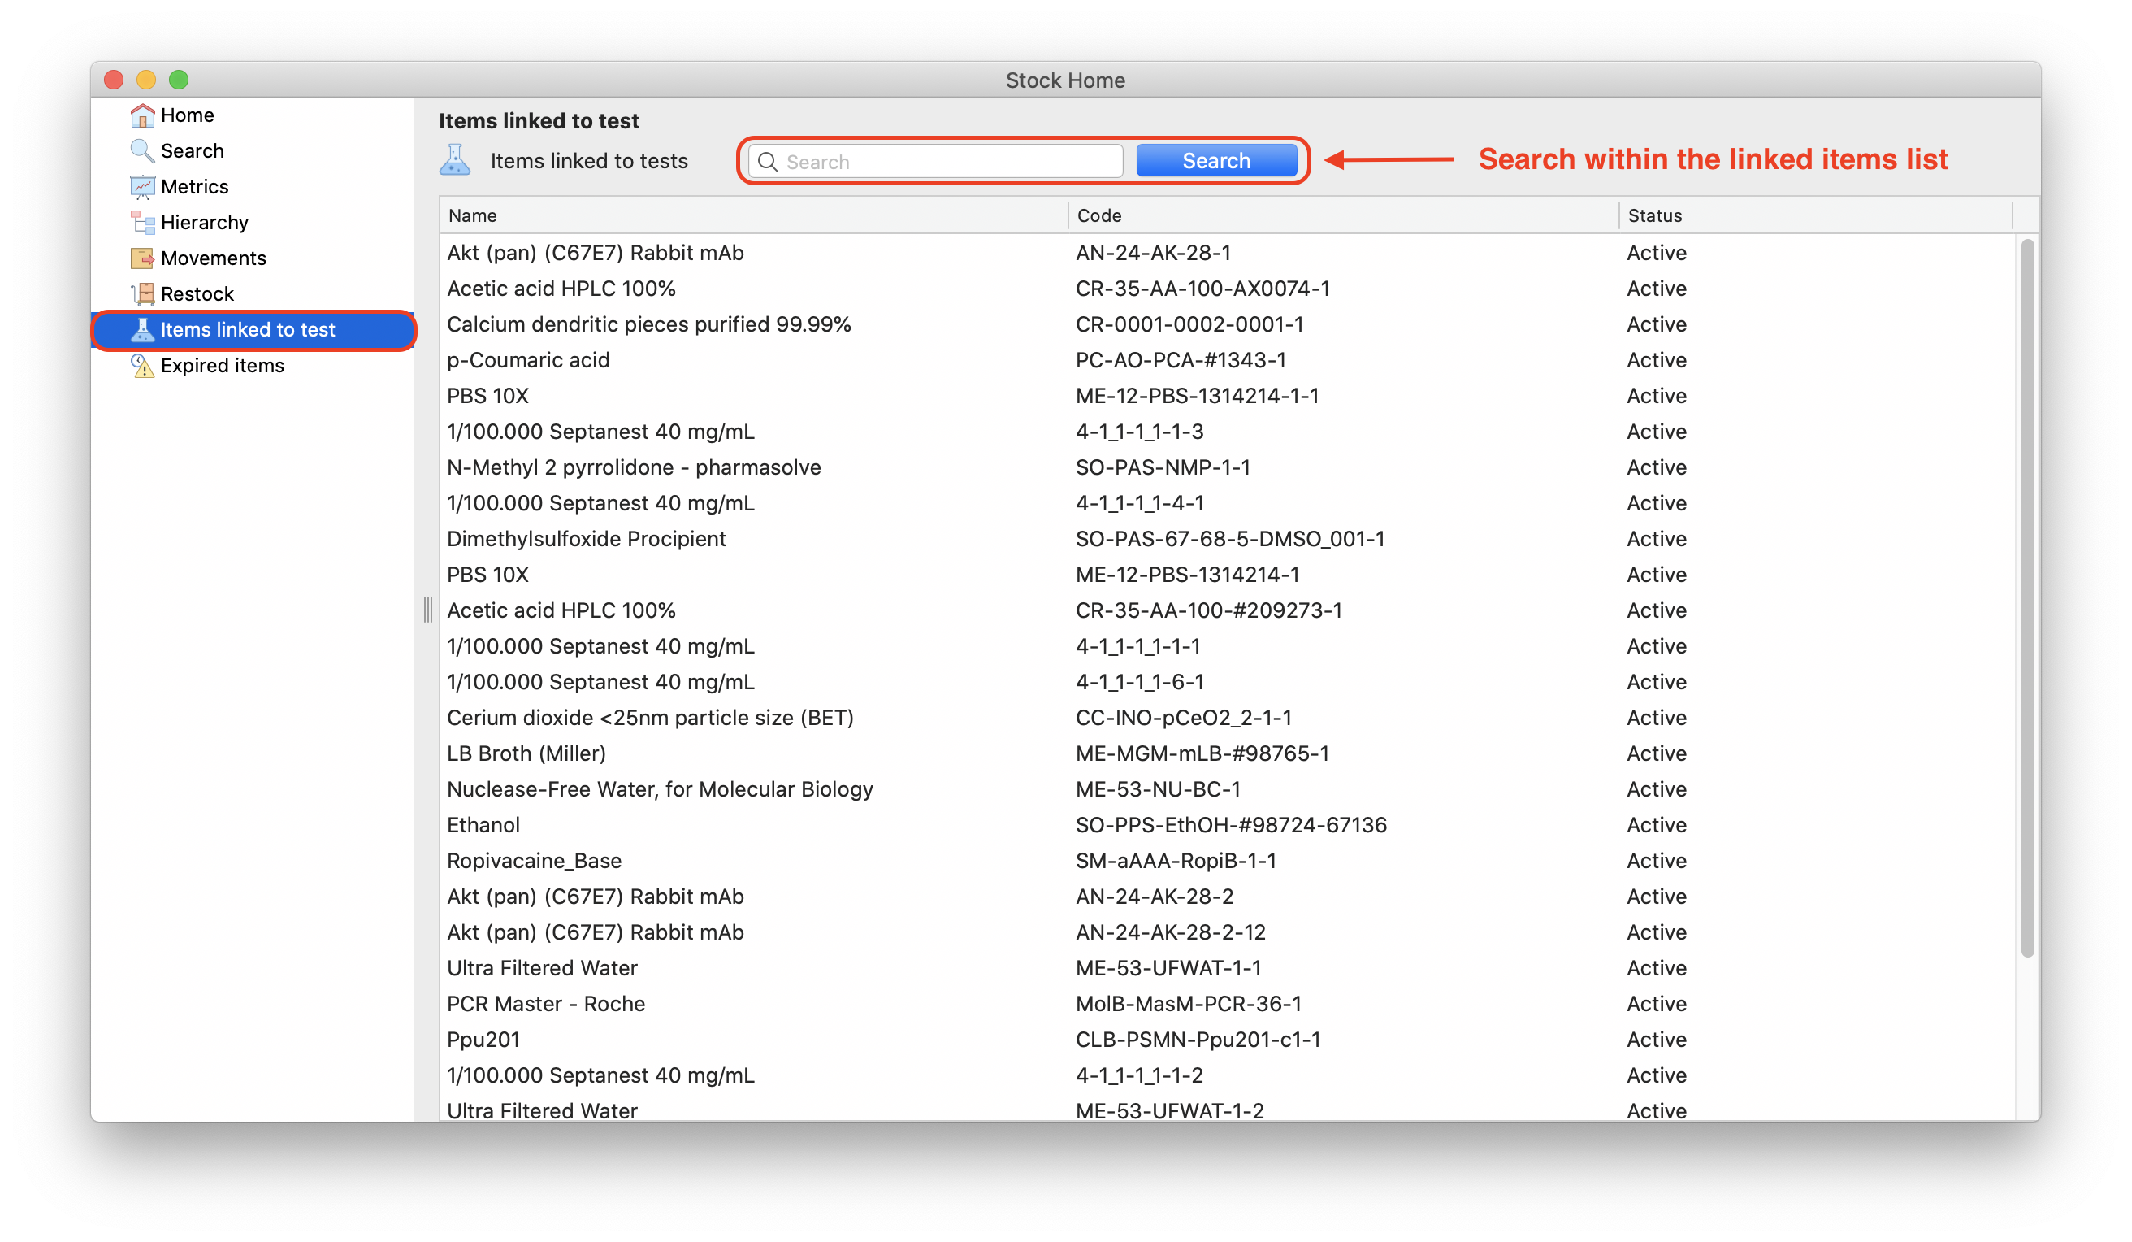Screen dimensions: 2132x1242
Task: Select the LB Broth (Miller) row
Action: point(1227,753)
